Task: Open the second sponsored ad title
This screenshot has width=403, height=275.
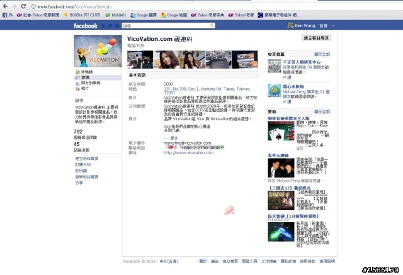Action: point(278,155)
